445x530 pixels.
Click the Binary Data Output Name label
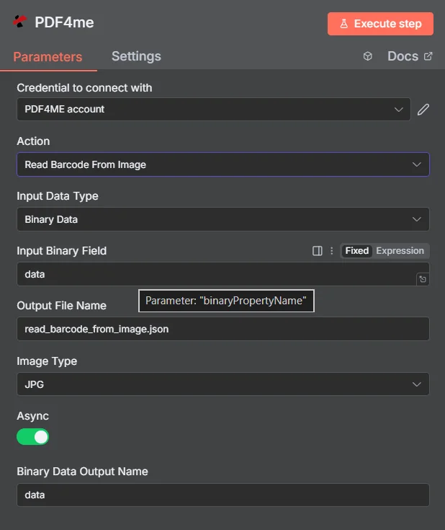tap(82, 472)
